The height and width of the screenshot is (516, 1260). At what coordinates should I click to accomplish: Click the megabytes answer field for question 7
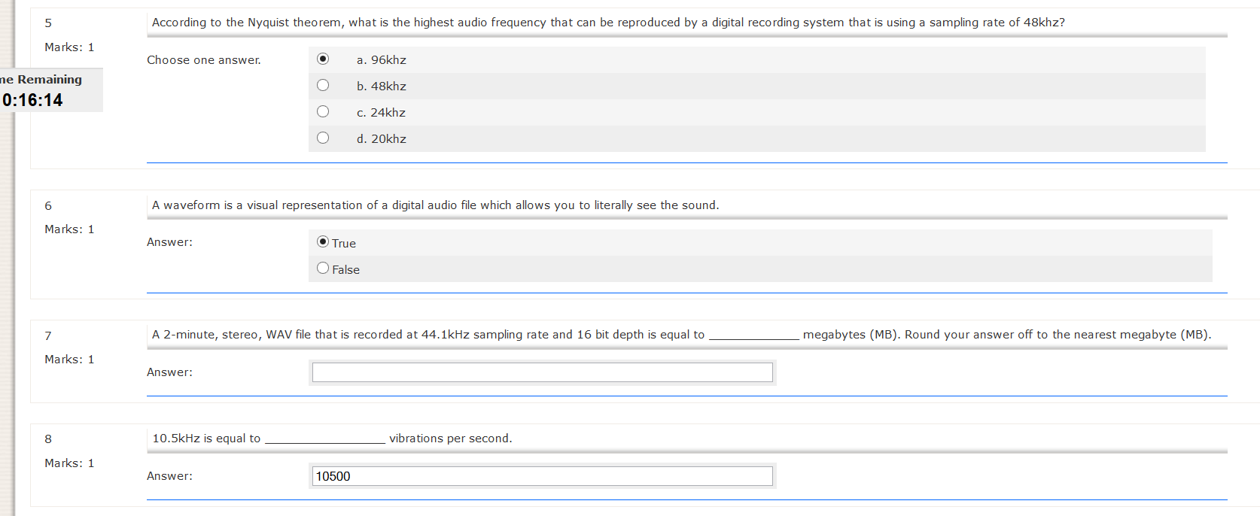pos(542,372)
